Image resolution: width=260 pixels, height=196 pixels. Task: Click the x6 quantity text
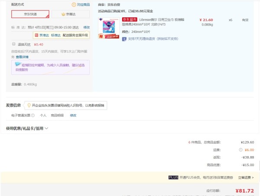[x=231, y=20]
